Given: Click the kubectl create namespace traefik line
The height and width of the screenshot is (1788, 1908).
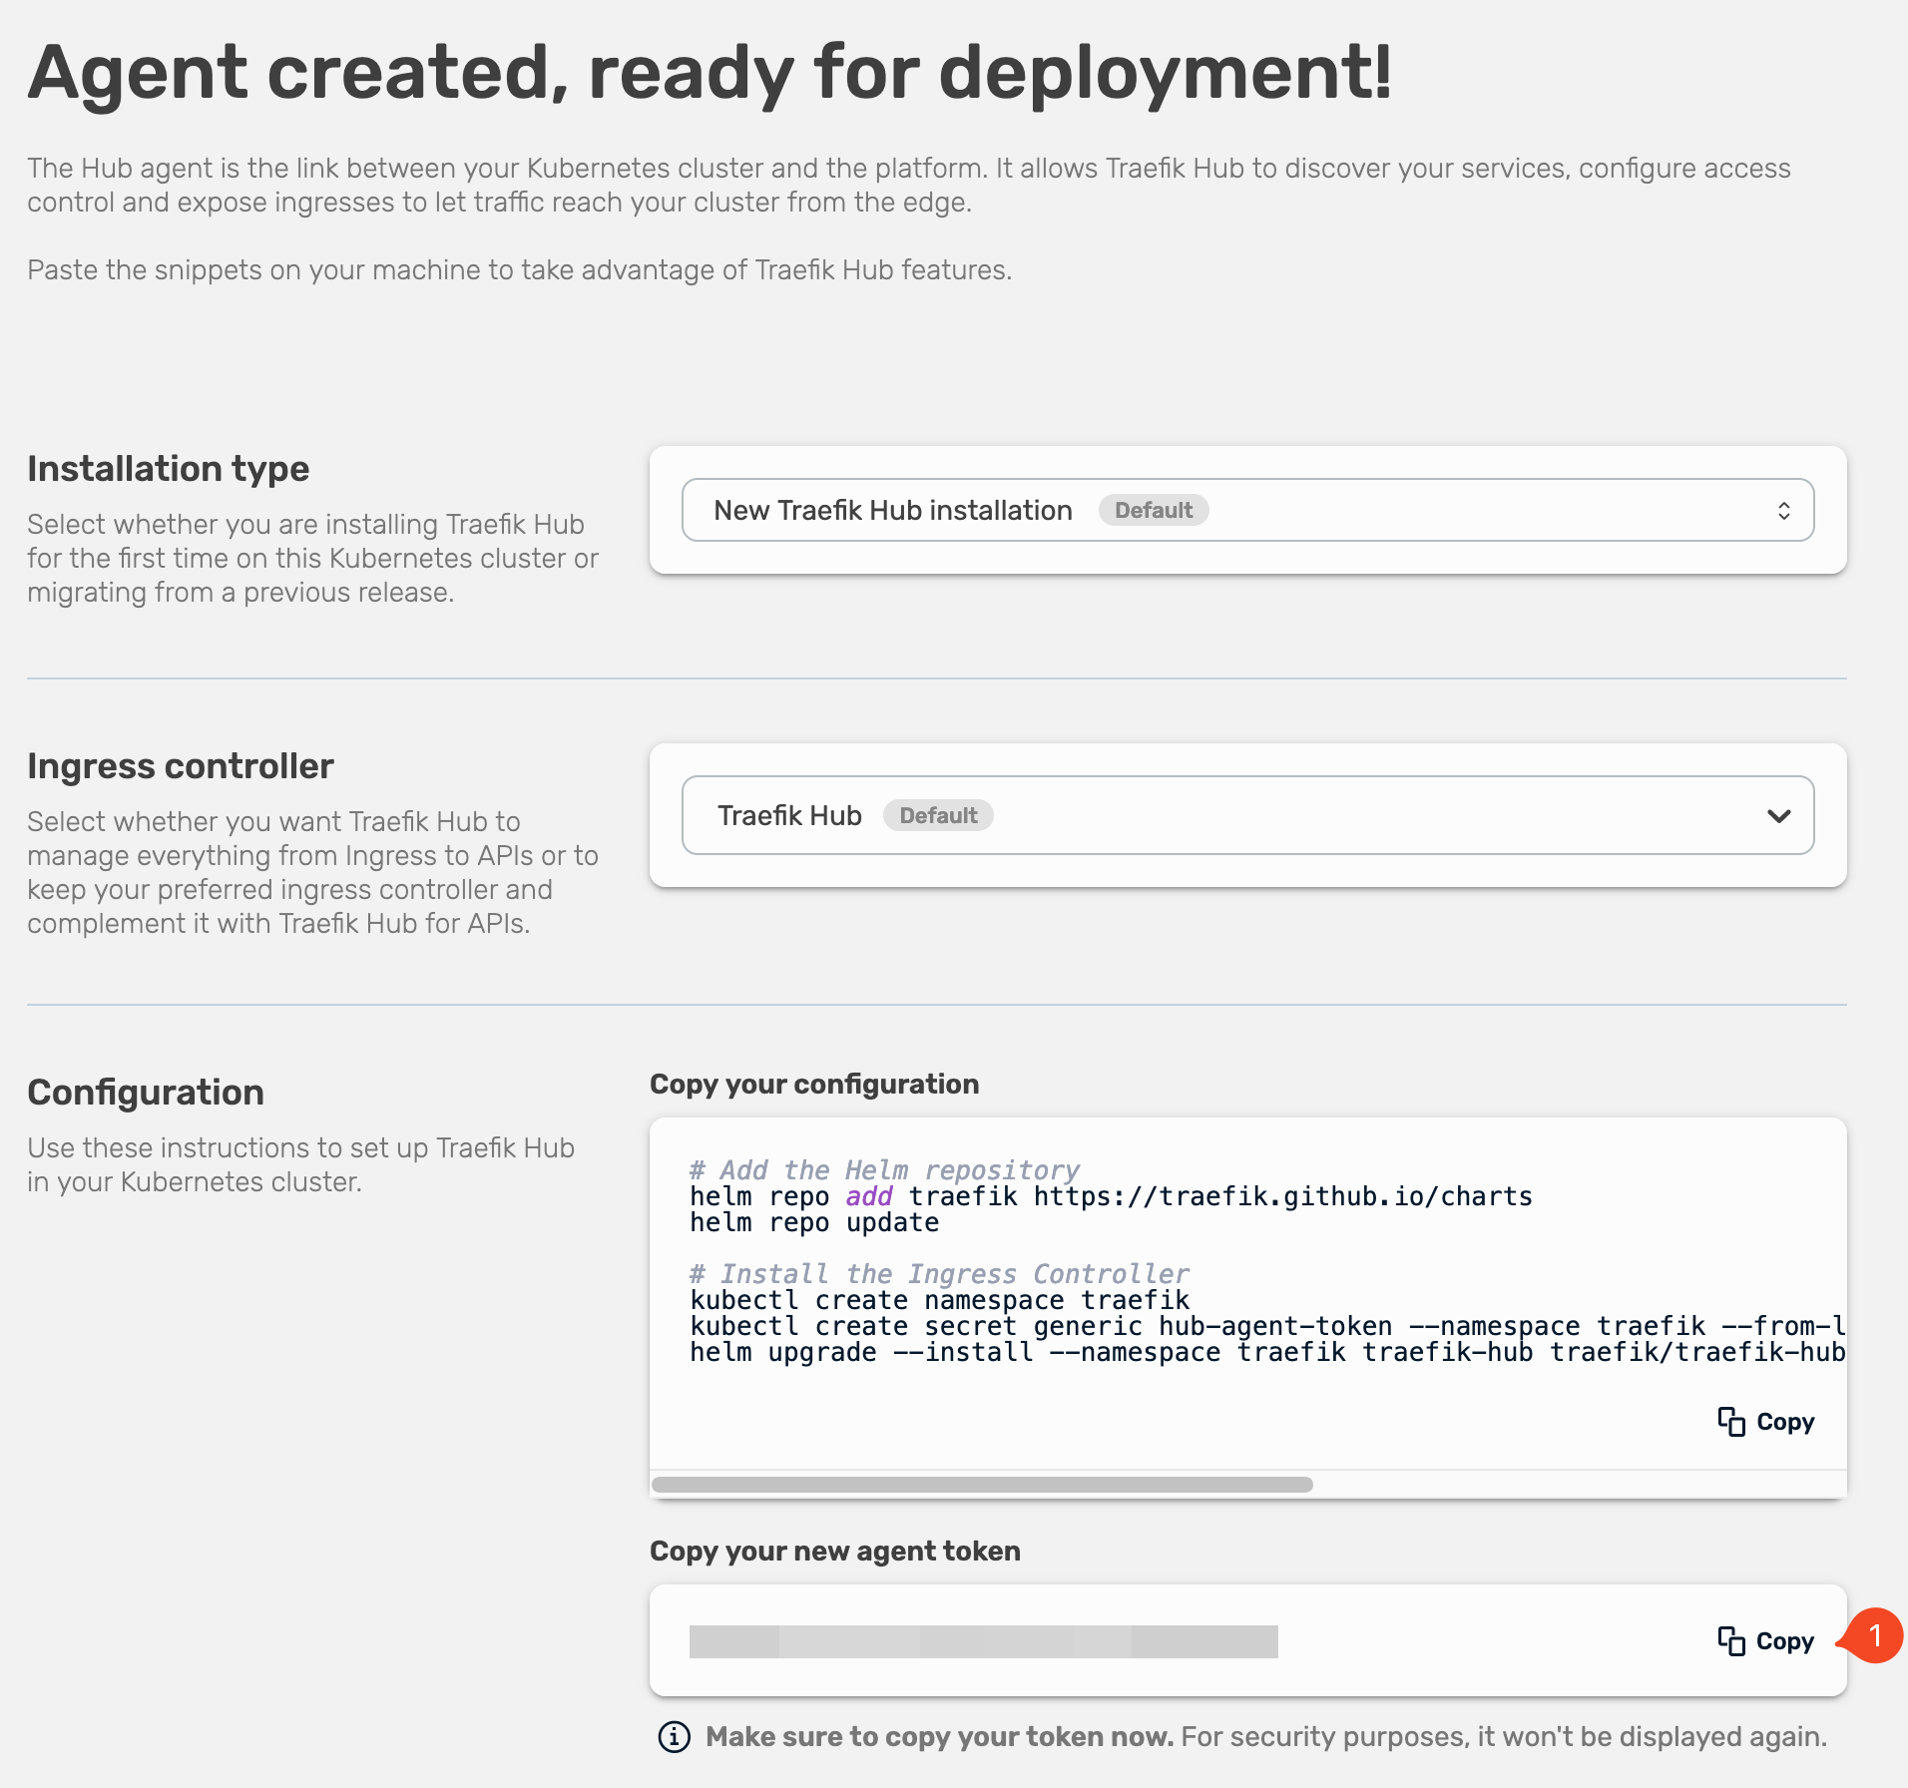Looking at the screenshot, I should coord(939,1300).
